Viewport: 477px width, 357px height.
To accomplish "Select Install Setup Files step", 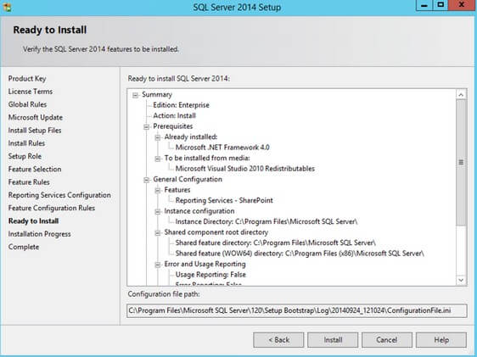I will (35, 131).
